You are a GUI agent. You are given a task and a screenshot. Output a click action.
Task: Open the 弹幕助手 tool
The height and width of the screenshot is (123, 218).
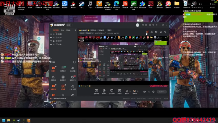point(53,87)
